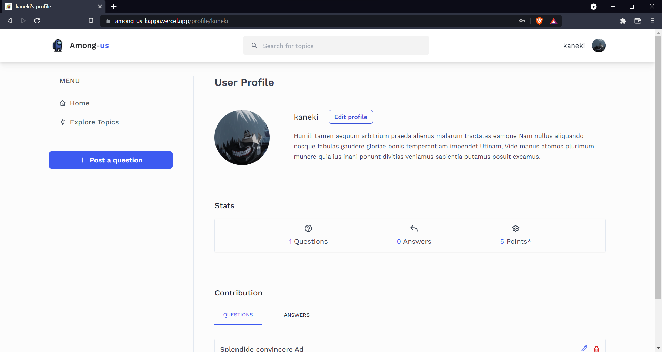Click the 5 Points stat

point(515,241)
